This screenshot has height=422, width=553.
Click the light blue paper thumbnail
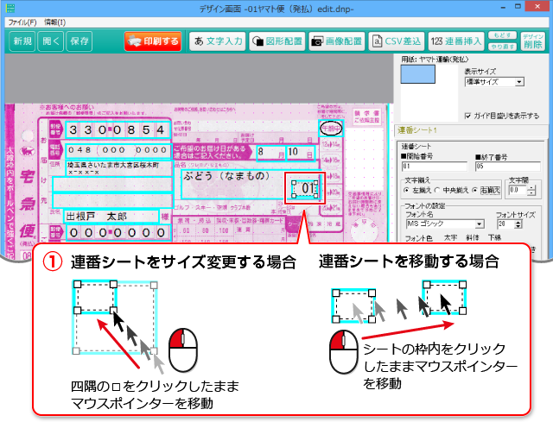coord(418,74)
